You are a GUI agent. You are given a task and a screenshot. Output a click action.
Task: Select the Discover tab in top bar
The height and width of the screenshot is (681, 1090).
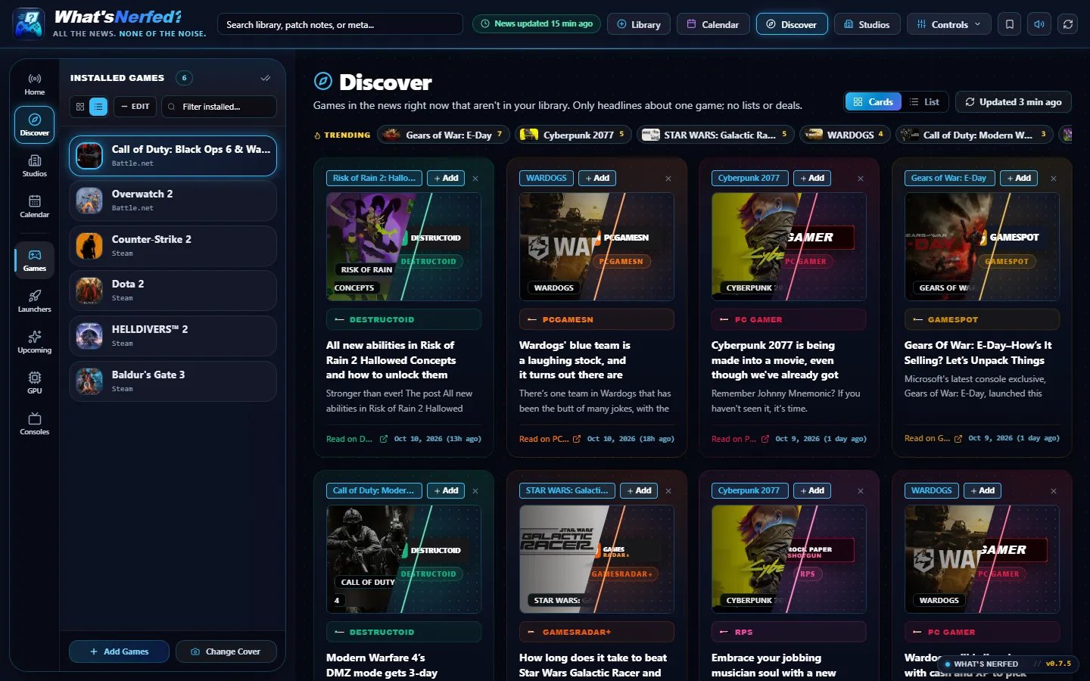[x=792, y=24]
